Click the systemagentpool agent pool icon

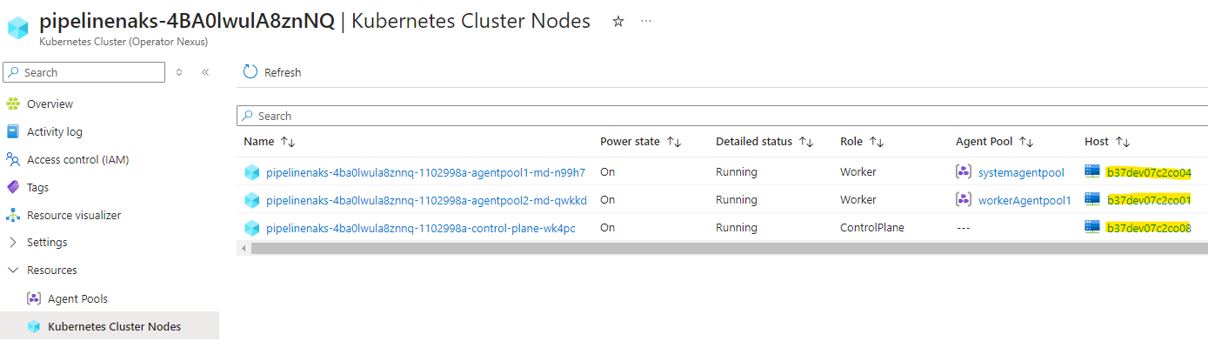pyautogui.click(x=963, y=172)
